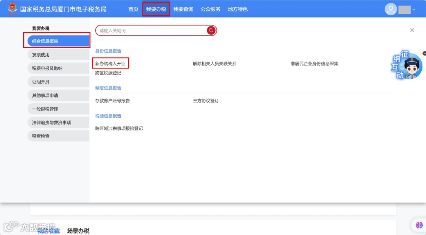Click the national tax bureau emblem logo

[x=13, y=8]
